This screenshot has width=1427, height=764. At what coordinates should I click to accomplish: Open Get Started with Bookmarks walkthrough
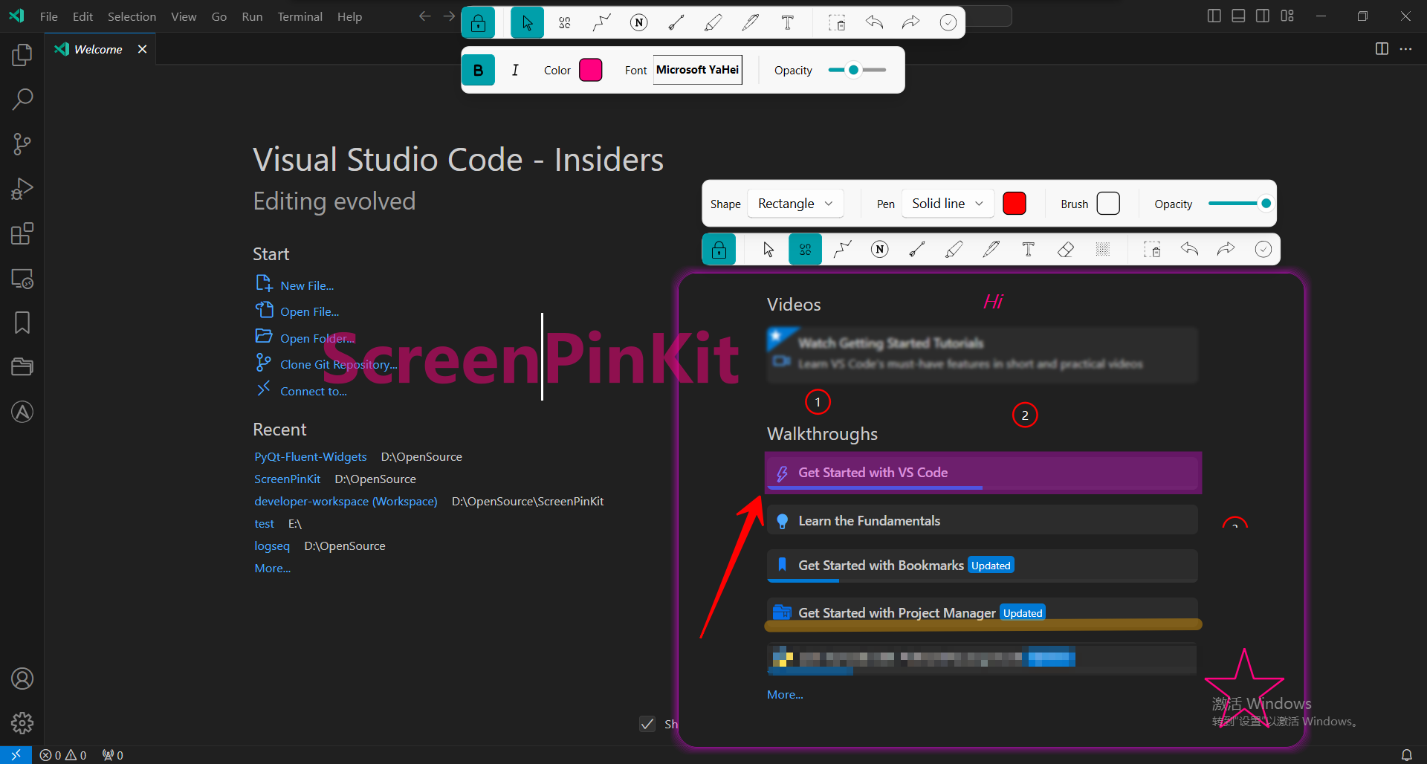[982, 566]
